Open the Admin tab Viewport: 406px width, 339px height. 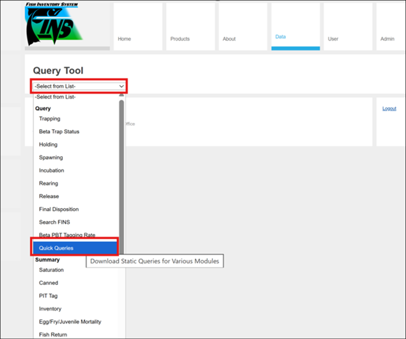click(x=387, y=39)
